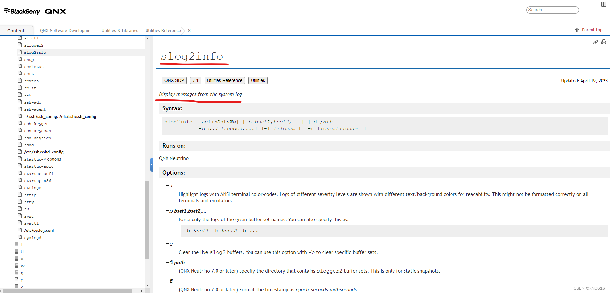Screen dimensions: 610x293
Task: Open the sntp tree entry
Action: 29,60
